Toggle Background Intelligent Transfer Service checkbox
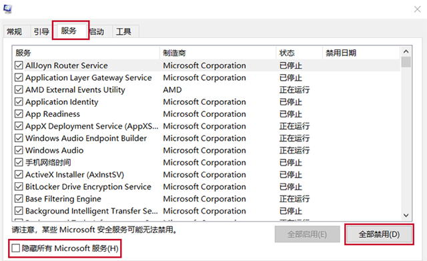The image size is (427, 261). pyautogui.click(x=19, y=211)
